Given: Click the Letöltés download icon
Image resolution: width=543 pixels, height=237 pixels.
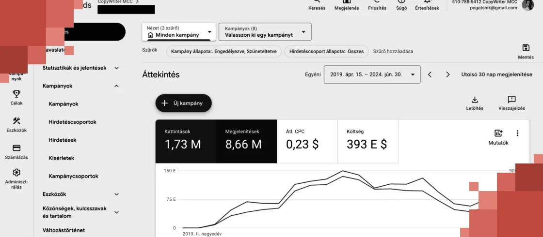Looking at the screenshot, I should click(x=475, y=100).
